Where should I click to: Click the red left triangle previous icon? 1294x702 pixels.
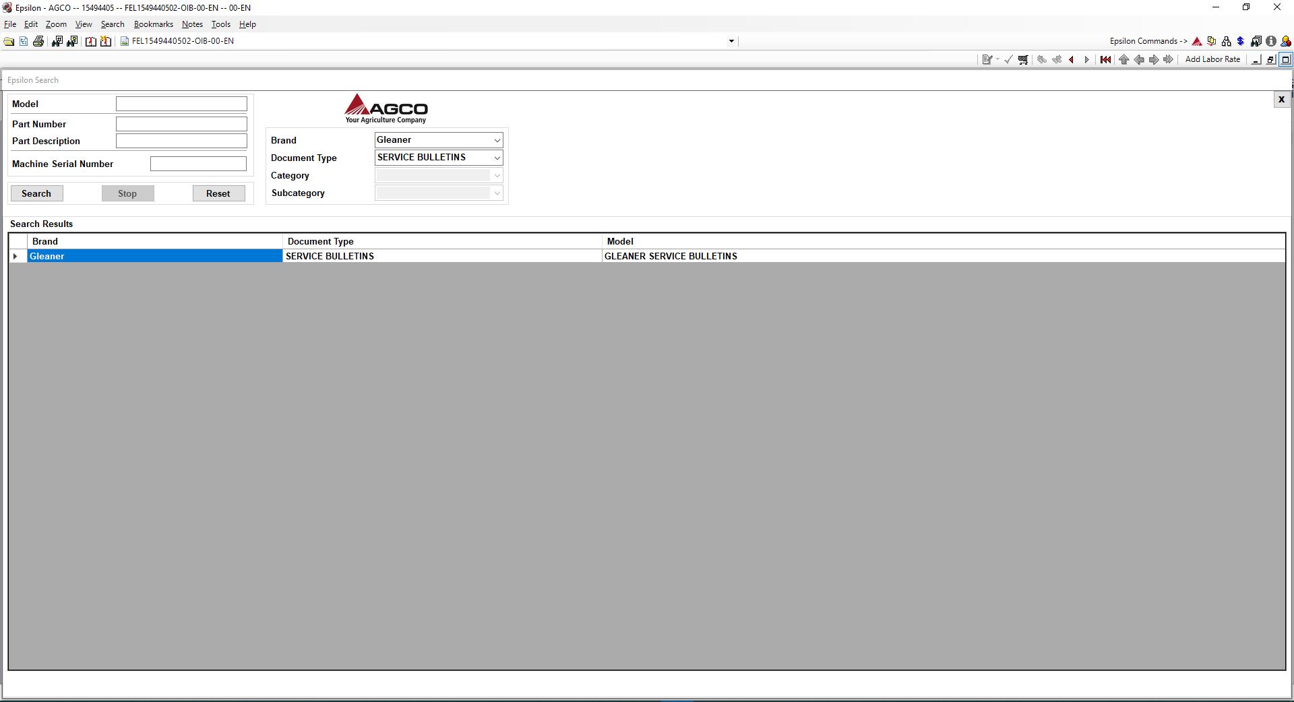click(x=1072, y=59)
